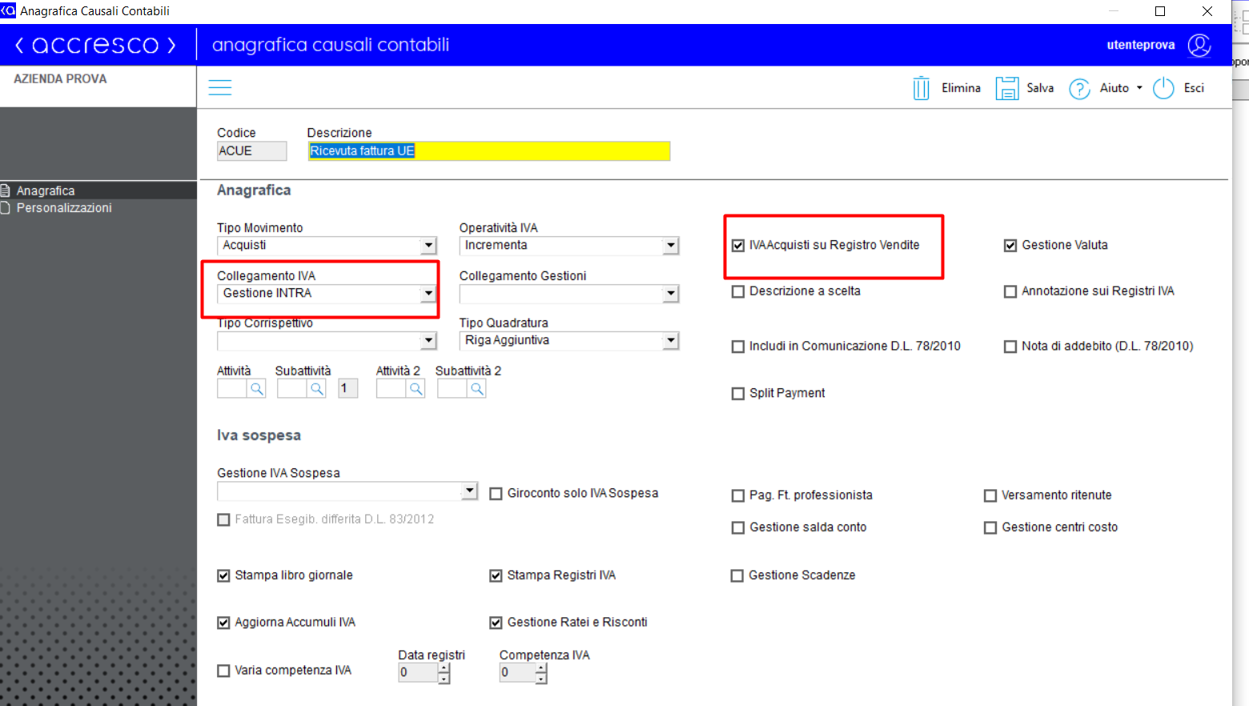The image size is (1249, 706).
Task: Uncheck IVA Acquisti su Registro Vendite
Action: point(738,246)
